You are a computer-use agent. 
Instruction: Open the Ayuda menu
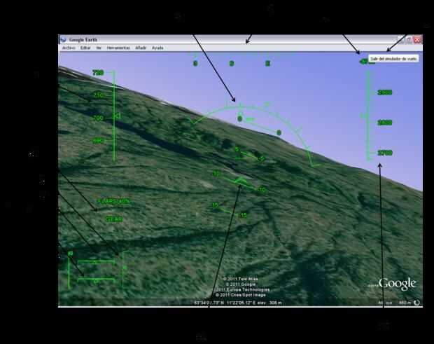pyautogui.click(x=157, y=48)
